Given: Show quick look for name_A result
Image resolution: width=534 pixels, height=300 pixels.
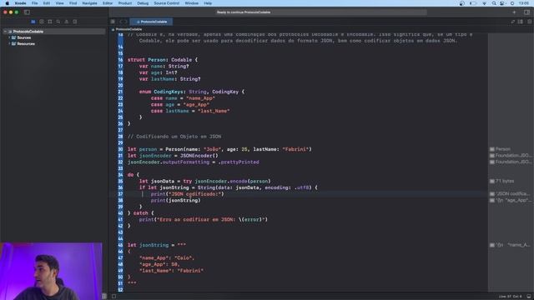Looking at the screenshot, I should point(492,245).
